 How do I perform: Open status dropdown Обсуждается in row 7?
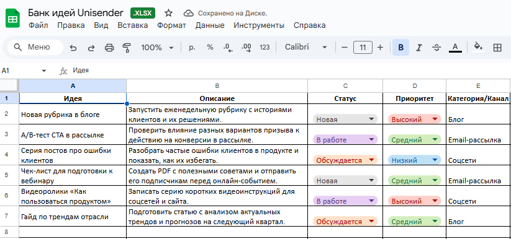[x=345, y=222]
